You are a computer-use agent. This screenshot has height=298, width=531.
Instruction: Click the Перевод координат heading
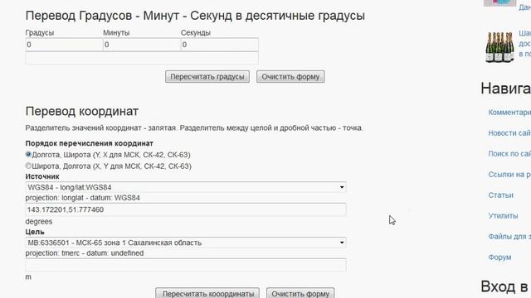(81, 111)
